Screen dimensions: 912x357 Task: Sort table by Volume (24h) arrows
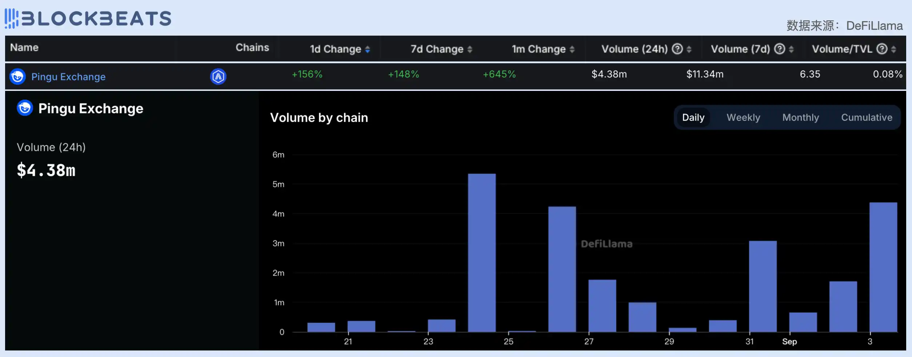point(689,49)
